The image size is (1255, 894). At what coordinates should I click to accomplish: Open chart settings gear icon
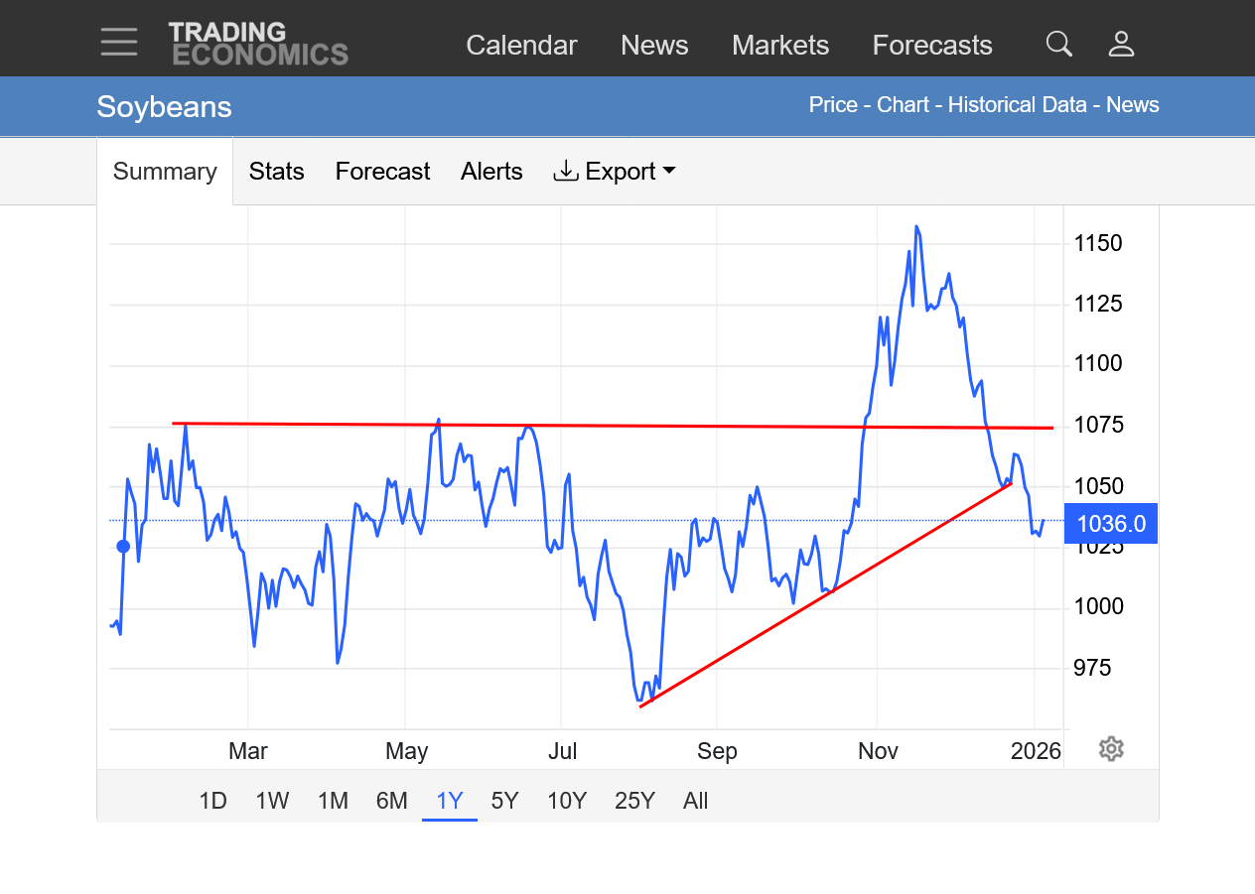[x=1111, y=749]
